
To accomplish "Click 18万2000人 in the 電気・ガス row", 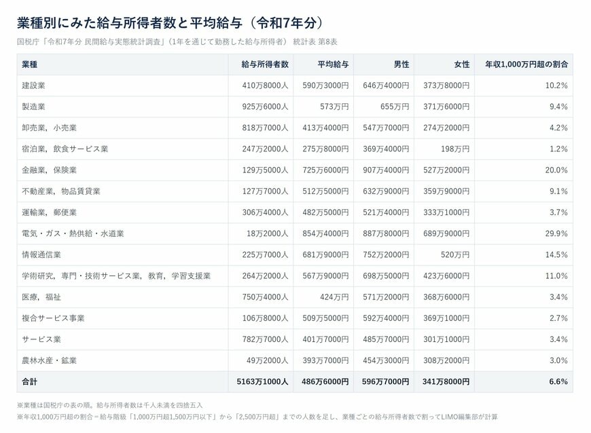I will click(x=268, y=233).
